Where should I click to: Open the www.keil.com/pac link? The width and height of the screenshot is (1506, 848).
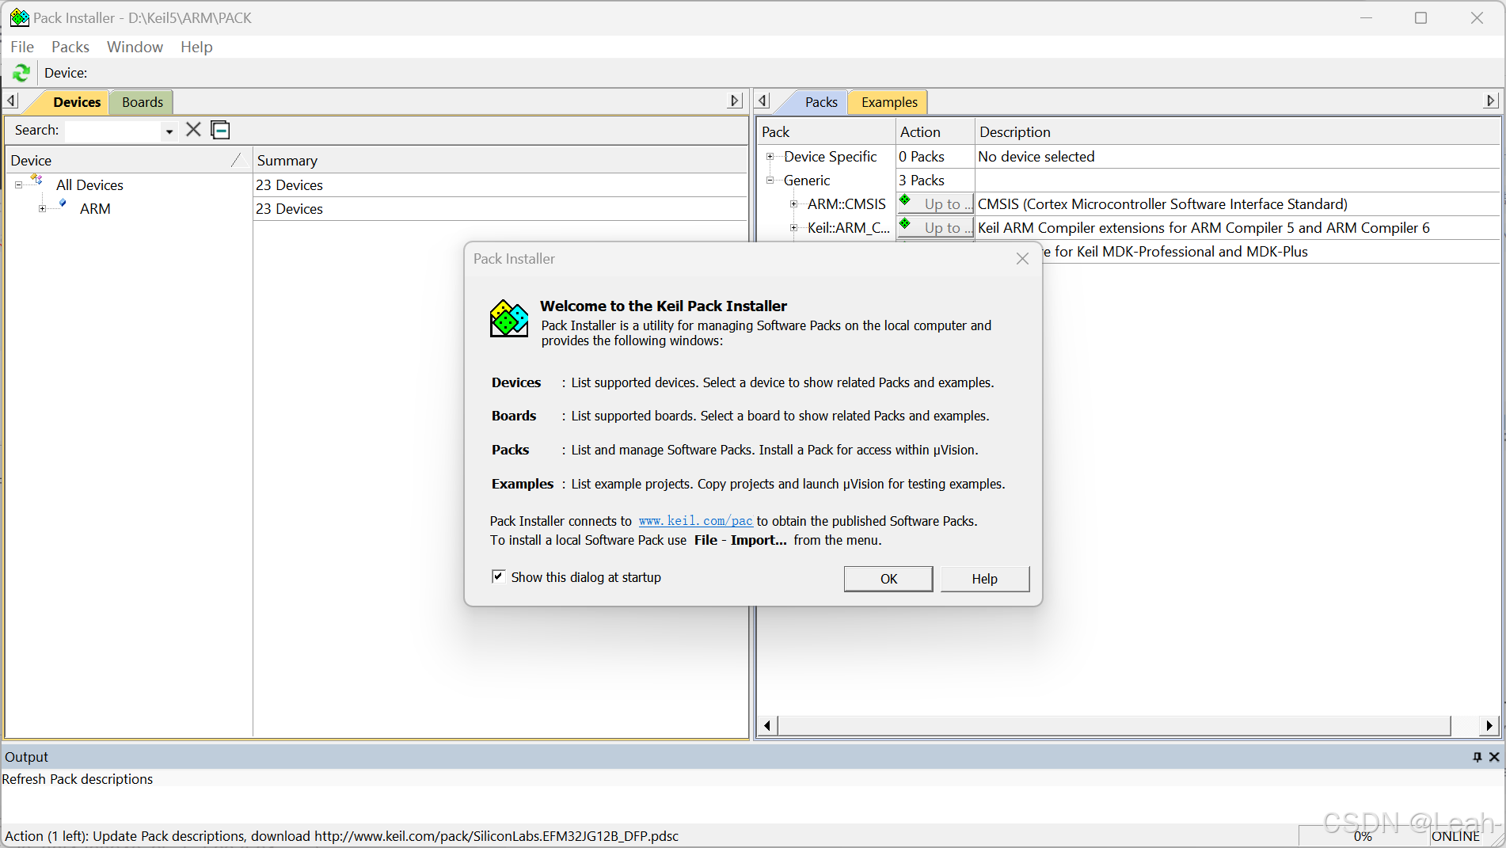tap(695, 521)
